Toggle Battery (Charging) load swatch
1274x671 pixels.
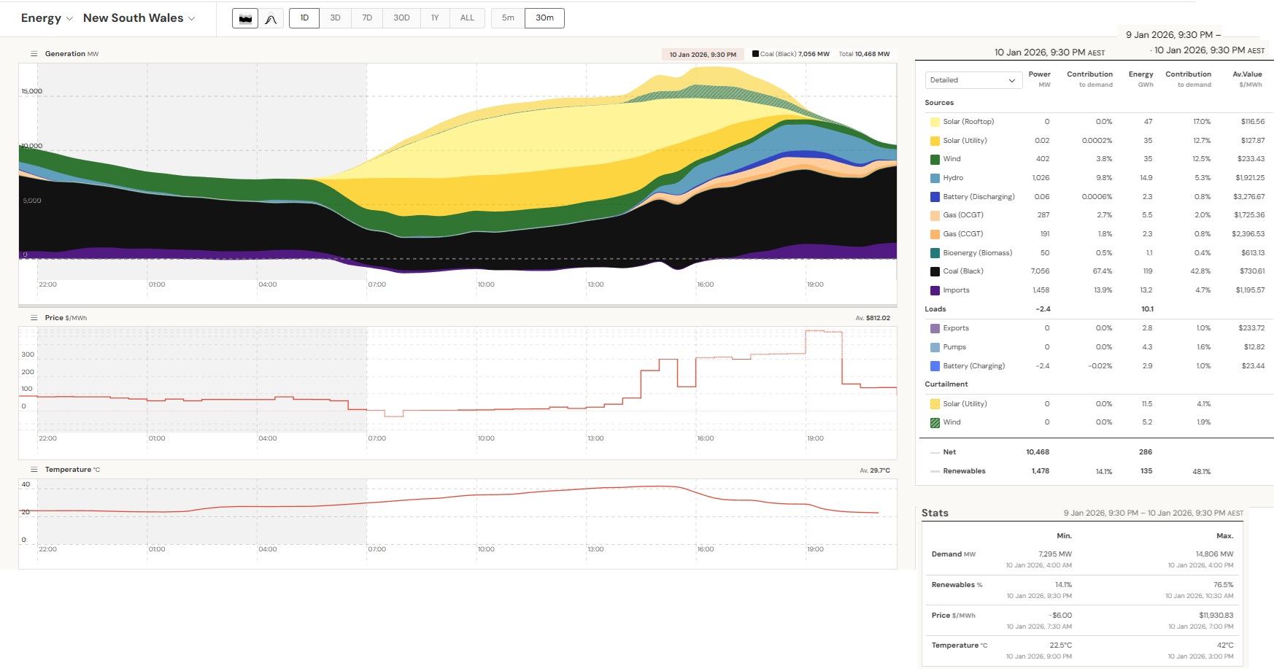[x=935, y=366]
